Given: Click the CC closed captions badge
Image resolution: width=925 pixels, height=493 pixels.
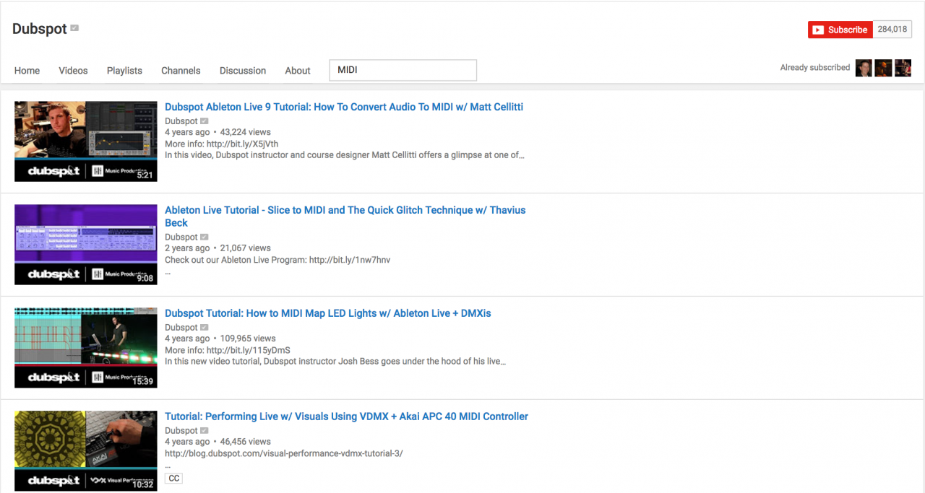Looking at the screenshot, I should (x=173, y=478).
